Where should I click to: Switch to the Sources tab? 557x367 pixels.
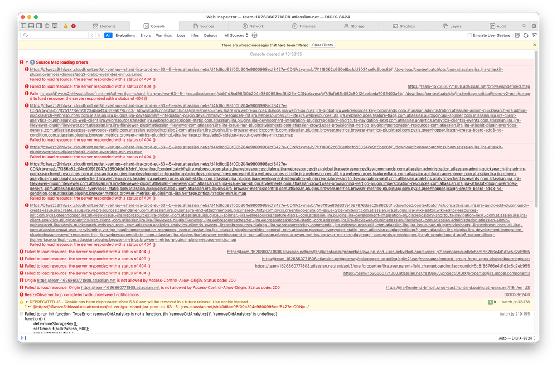pyautogui.click(x=204, y=26)
